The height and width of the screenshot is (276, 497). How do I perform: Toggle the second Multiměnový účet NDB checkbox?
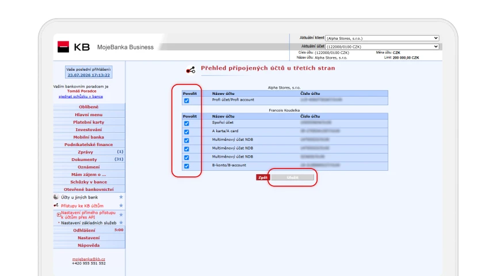point(186,149)
